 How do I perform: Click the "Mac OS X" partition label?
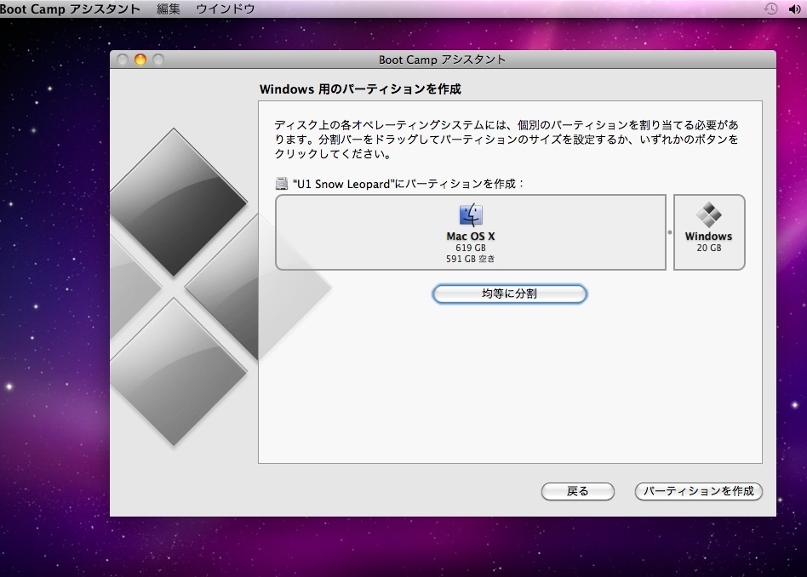point(471,237)
